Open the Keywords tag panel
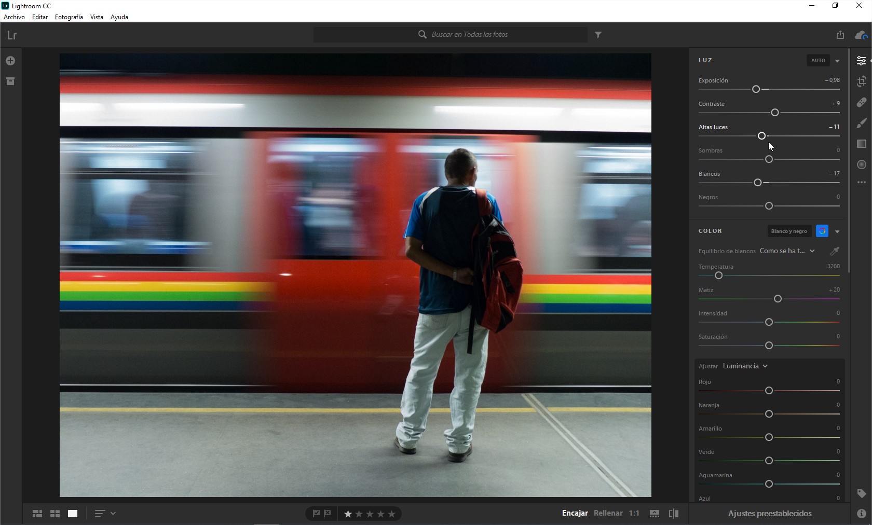872x525 pixels. (862, 493)
